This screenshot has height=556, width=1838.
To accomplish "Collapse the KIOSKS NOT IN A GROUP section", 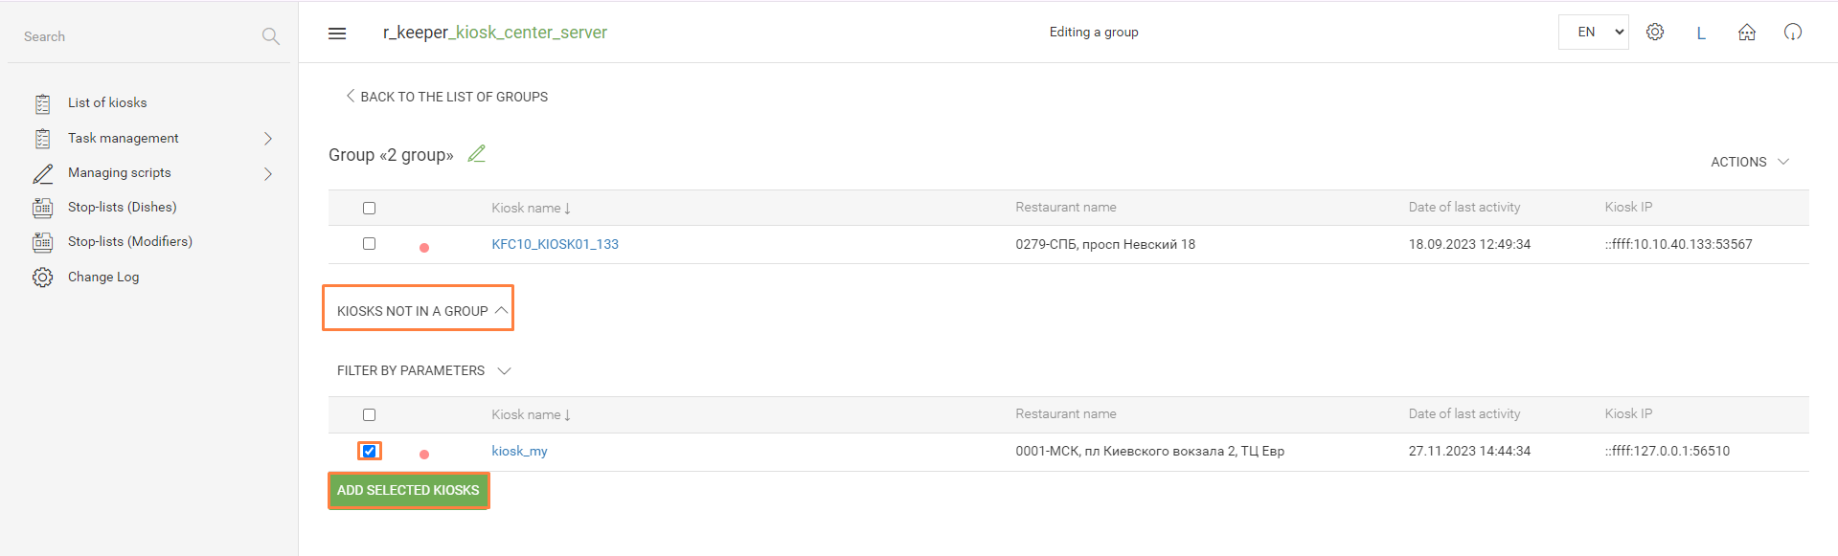I will click(419, 309).
